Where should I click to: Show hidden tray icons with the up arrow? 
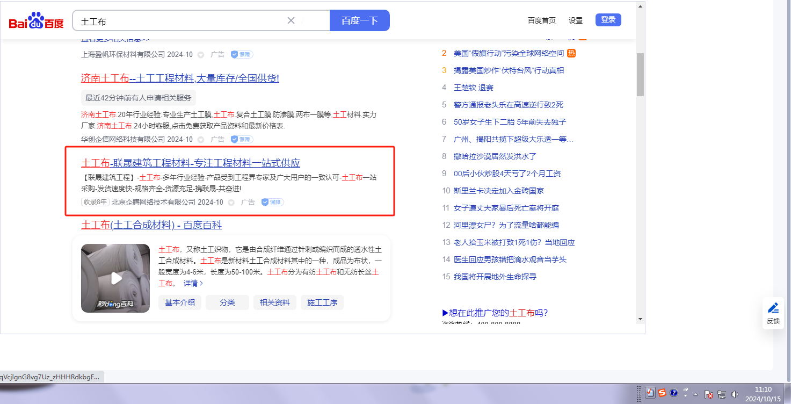pyautogui.click(x=696, y=394)
